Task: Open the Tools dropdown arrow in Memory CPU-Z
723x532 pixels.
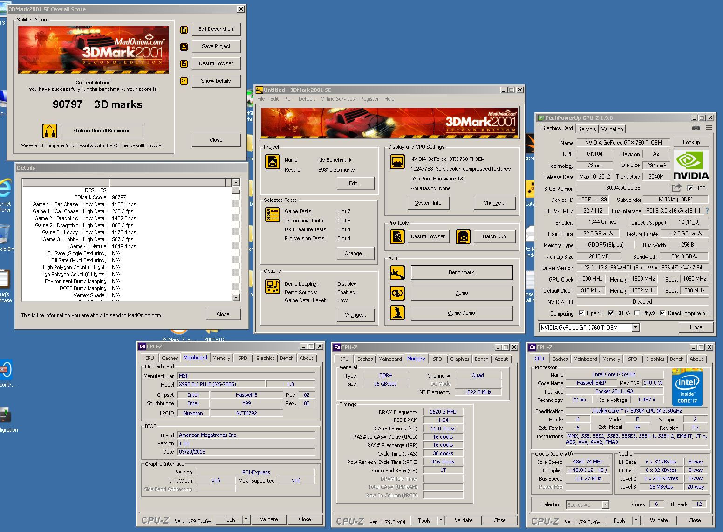Action: pyautogui.click(x=441, y=520)
